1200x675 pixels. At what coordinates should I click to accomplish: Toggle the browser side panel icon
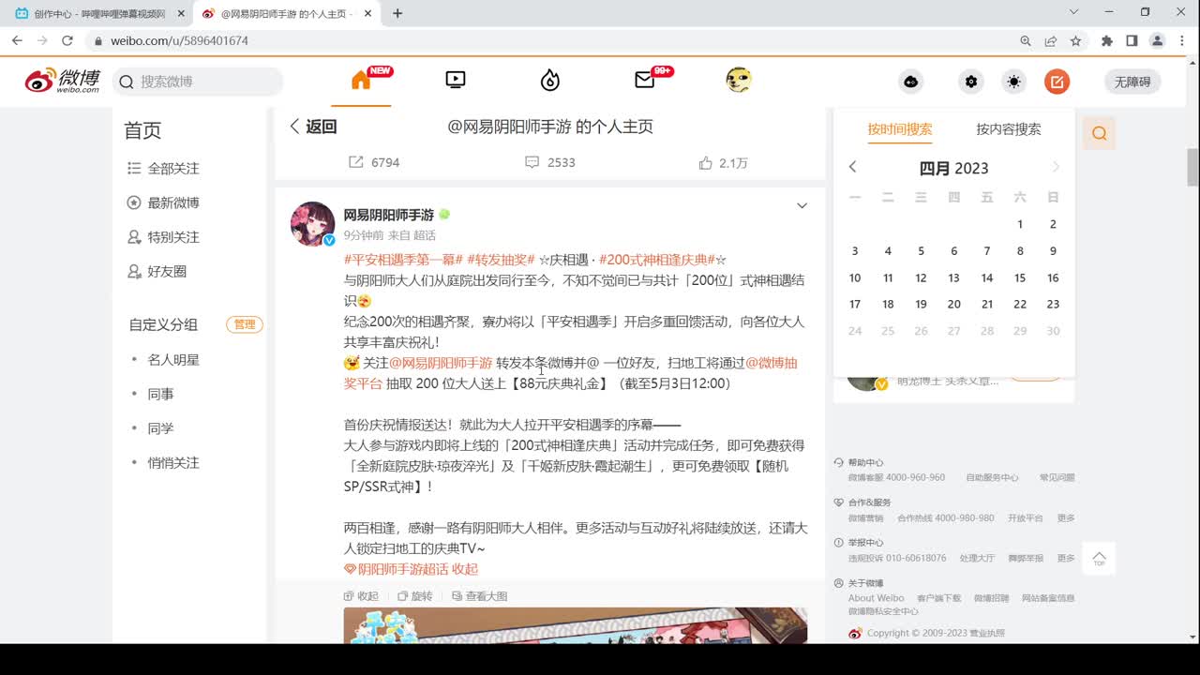click(x=1132, y=40)
